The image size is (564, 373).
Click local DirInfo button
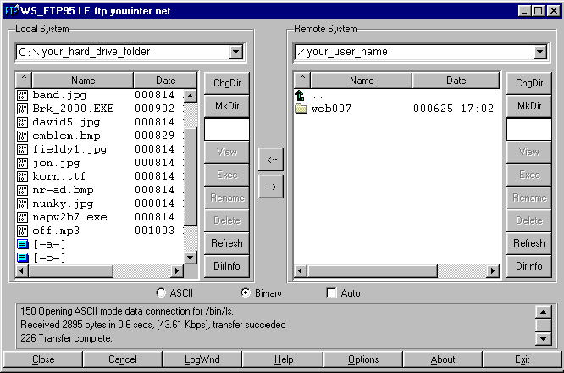coord(227,266)
